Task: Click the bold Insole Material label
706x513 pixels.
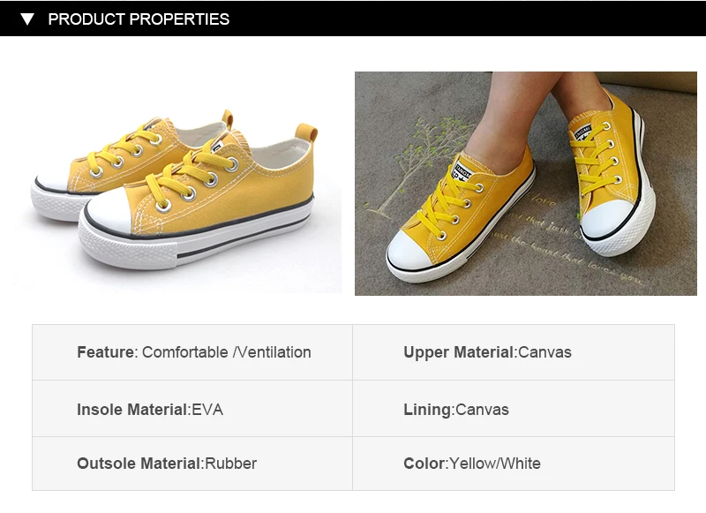Action: click(x=131, y=410)
